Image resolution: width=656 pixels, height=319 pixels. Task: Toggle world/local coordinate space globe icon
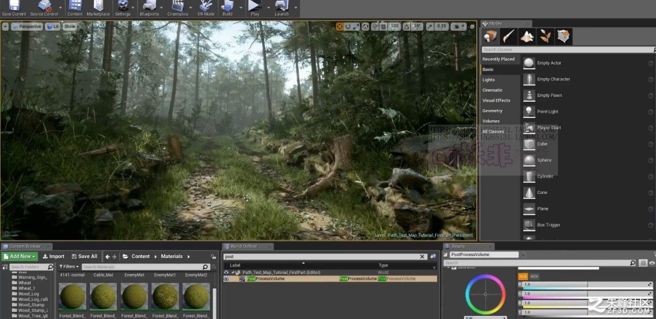pos(366,27)
